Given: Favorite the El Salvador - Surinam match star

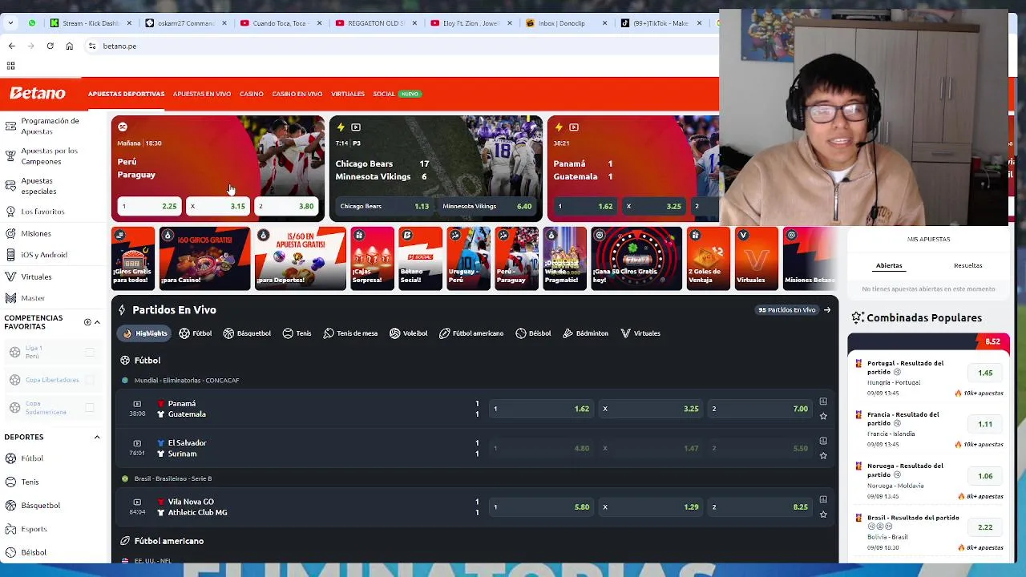Looking at the screenshot, I should pyautogui.click(x=823, y=455).
